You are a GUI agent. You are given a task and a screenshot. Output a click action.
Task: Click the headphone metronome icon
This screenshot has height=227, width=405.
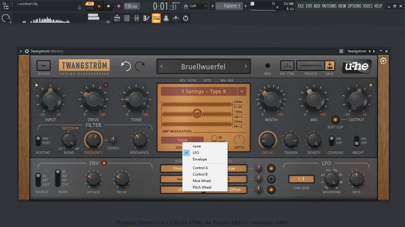(186, 6)
